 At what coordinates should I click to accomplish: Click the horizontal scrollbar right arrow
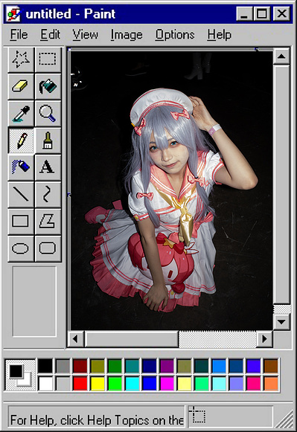coord(264,338)
